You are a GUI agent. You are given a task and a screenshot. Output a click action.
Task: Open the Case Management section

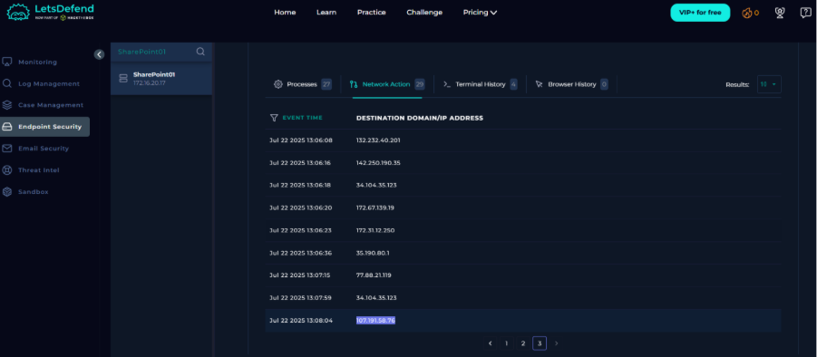click(51, 105)
